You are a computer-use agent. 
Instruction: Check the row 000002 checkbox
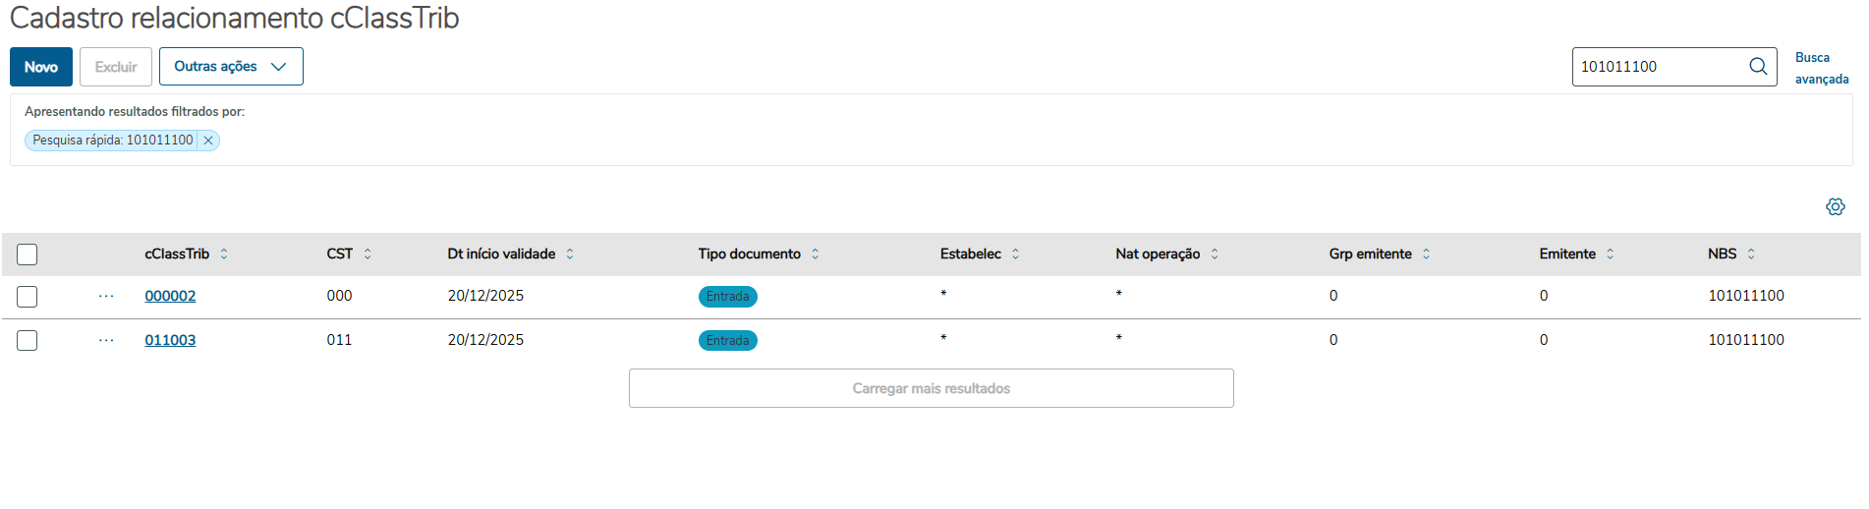click(x=28, y=297)
